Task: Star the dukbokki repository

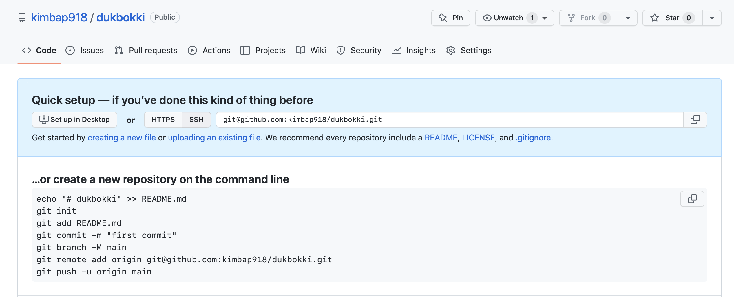Action: coord(672,18)
